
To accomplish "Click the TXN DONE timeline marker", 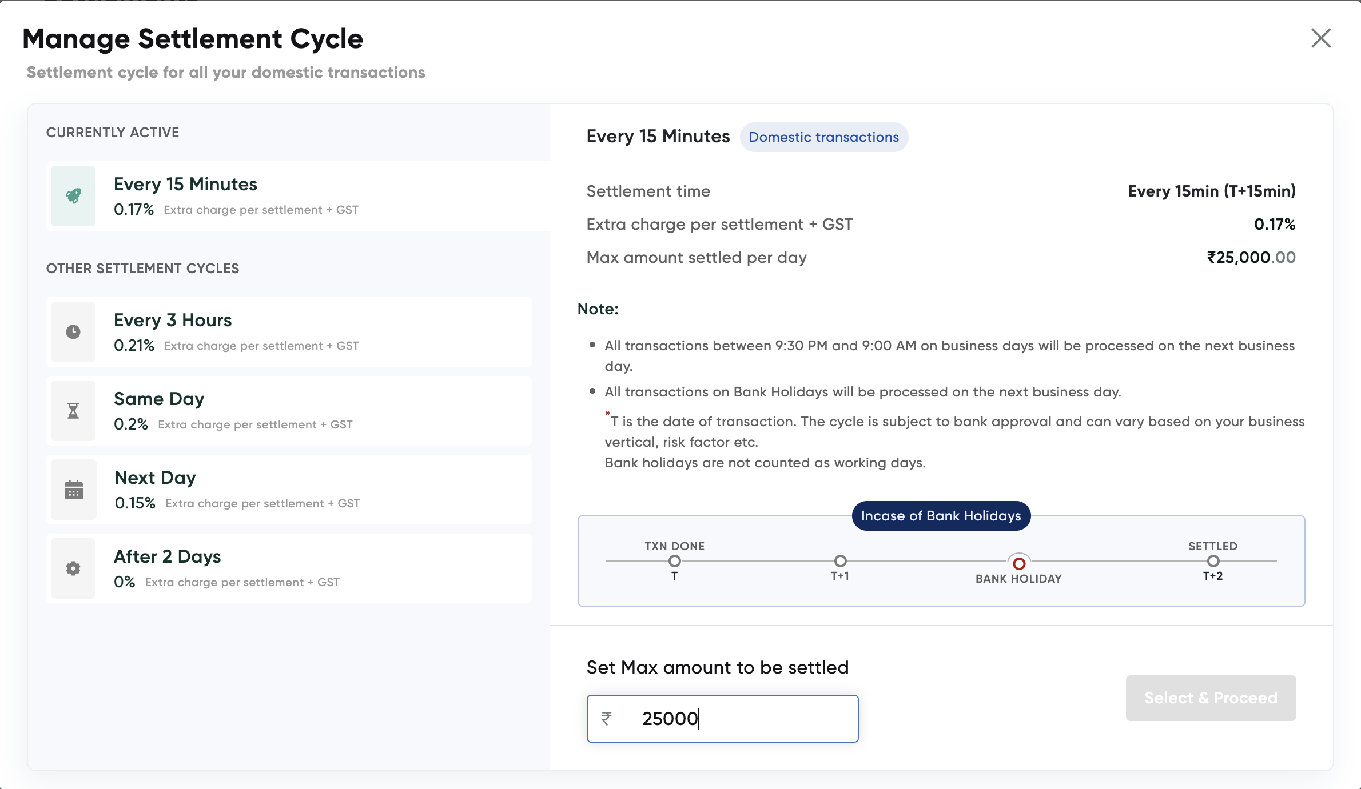I will point(675,561).
